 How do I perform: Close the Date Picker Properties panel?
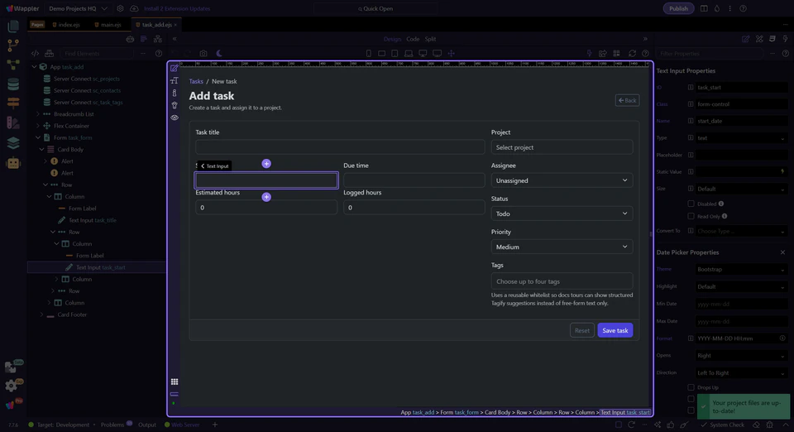[x=782, y=252]
